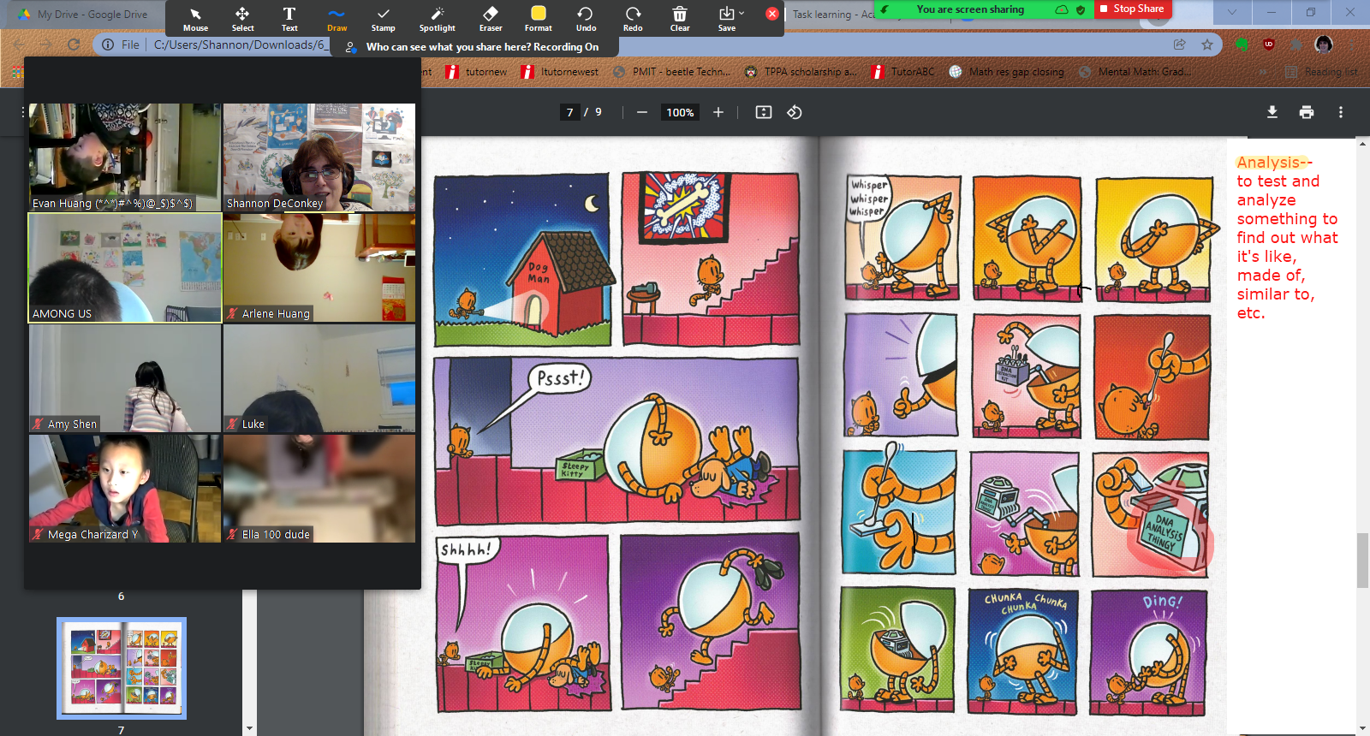The height and width of the screenshot is (736, 1370).
Task: Click the PDF vertical scrollbar thumb
Action: coord(1362,561)
